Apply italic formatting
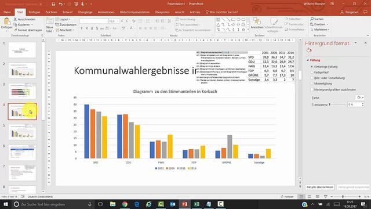The image size is (371, 209). click(87, 28)
